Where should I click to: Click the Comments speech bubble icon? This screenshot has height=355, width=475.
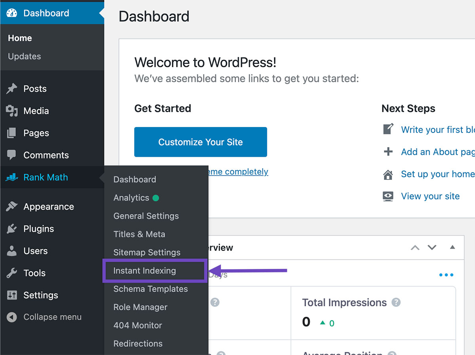point(12,155)
